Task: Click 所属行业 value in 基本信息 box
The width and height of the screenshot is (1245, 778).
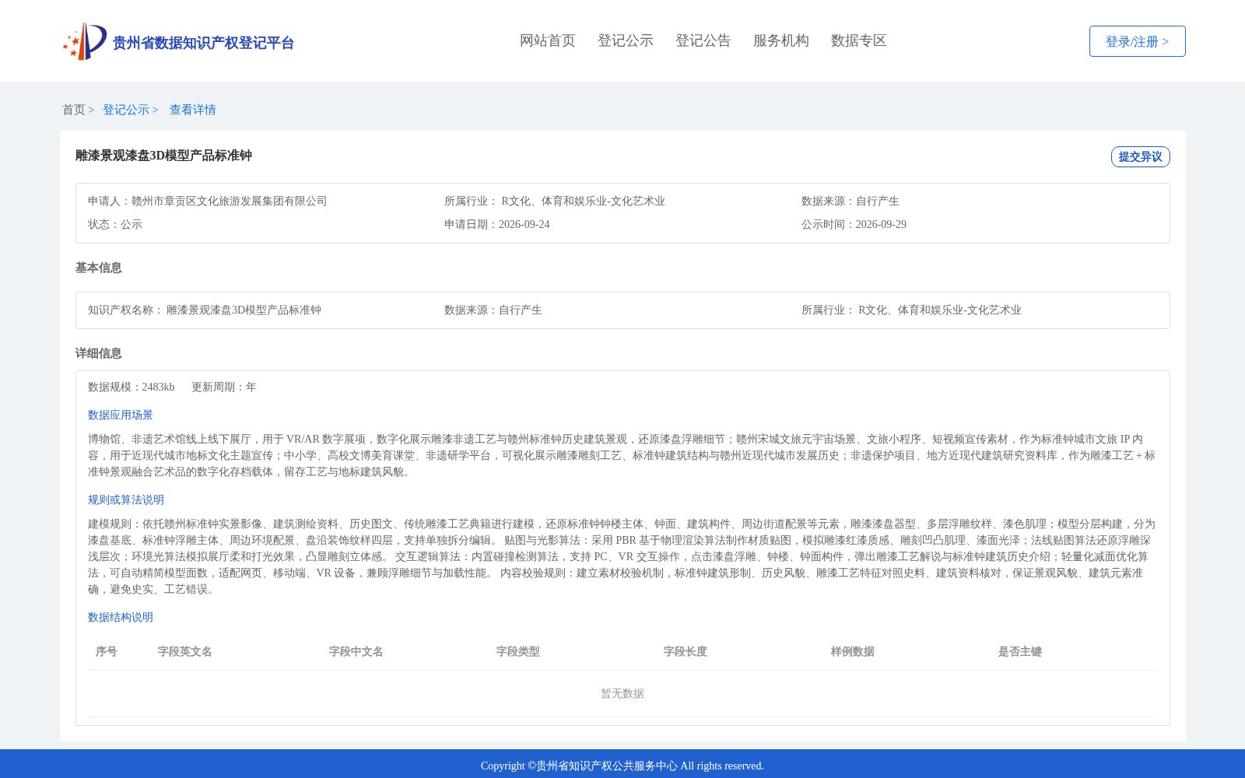Action: [940, 310]
